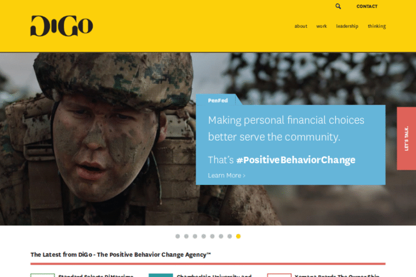The height and width of the screenshot is (277, 416).
Task: Select the third carousel dot
Action: click(195, 236)
